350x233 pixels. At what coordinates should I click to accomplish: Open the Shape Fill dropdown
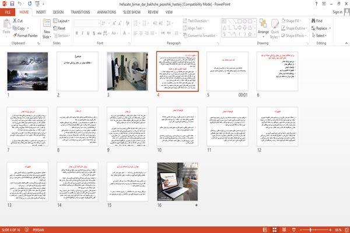(x=291, y=21)
